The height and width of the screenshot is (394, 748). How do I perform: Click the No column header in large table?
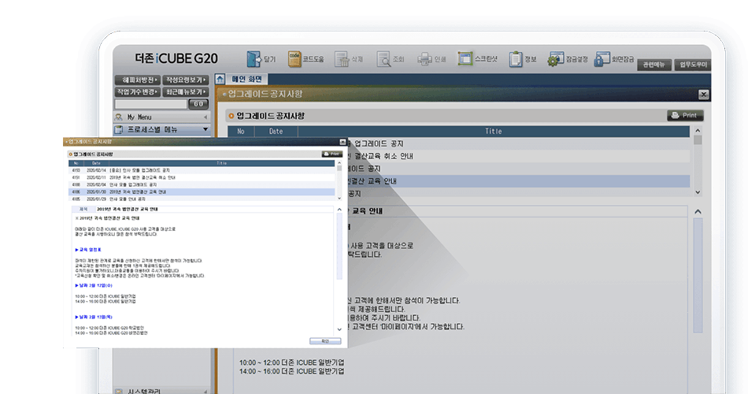pyautogui.click(x=241, y=132)
